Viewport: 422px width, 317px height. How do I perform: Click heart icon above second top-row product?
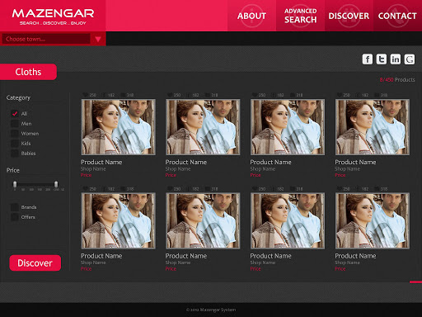click(170, 95)
